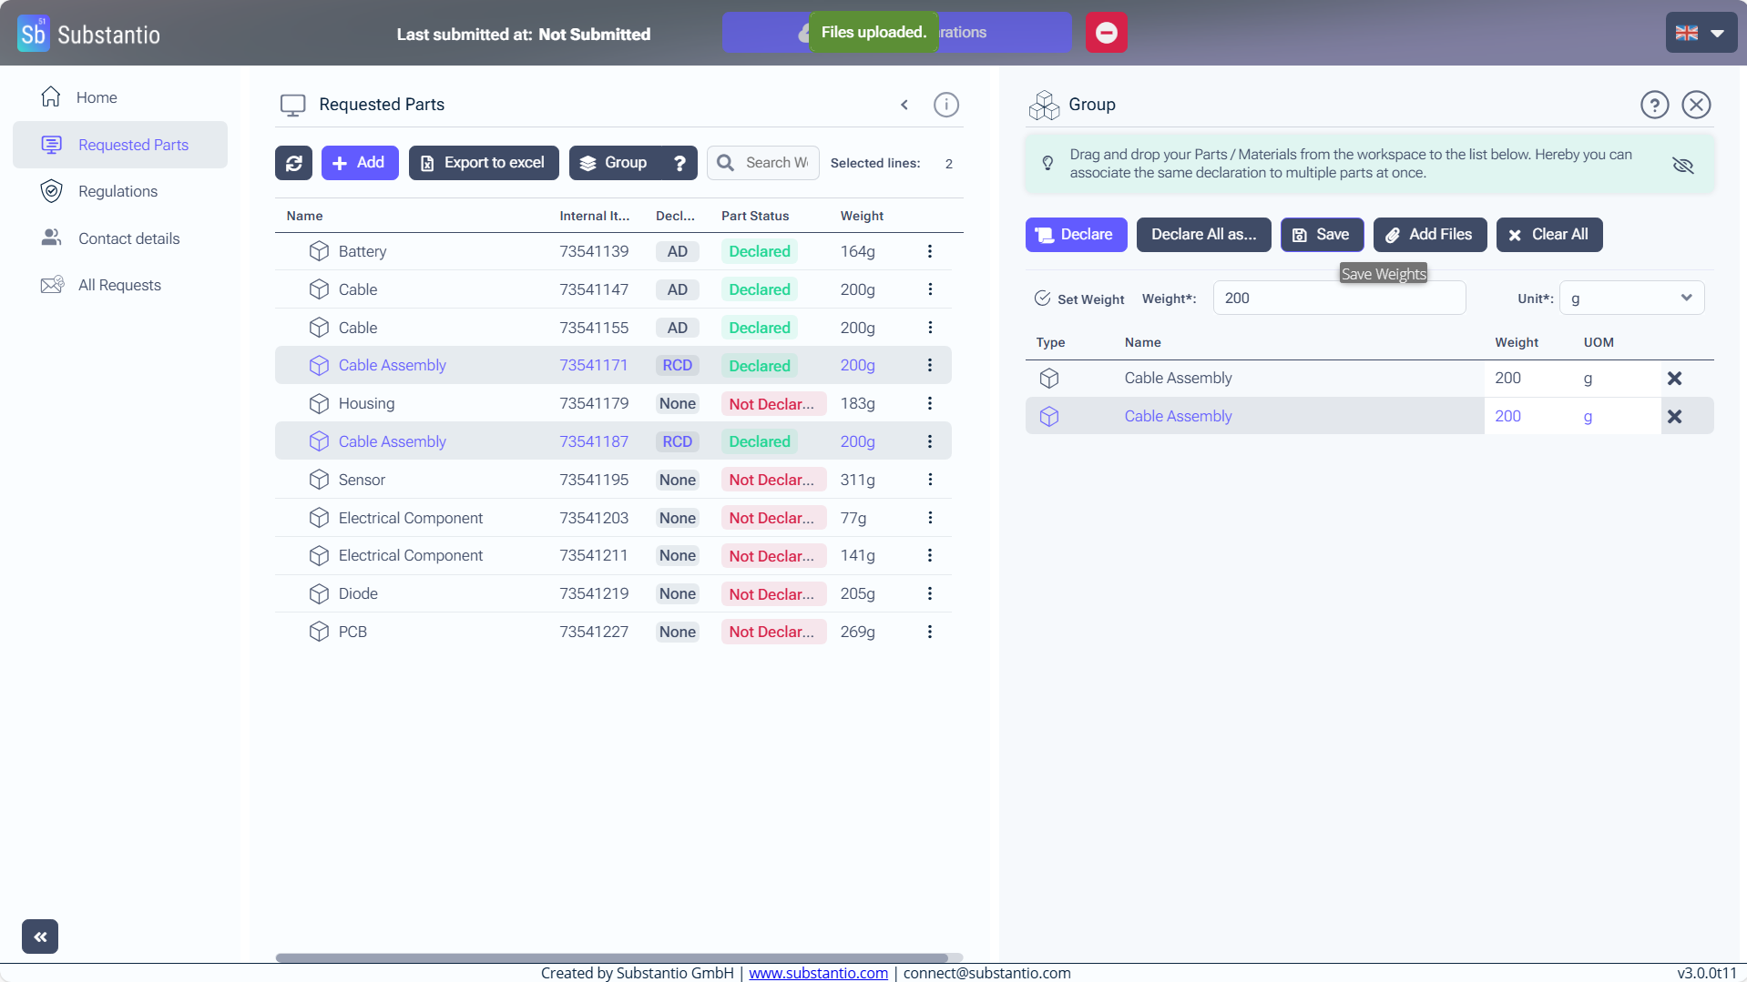The width and height of the screenshot is (1747, 982).
Task: Click the Weight input field
Action: click(x=1338, y=299)
